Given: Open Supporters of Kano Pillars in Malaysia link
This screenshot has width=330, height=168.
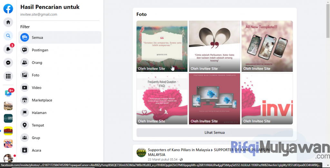Looking at the screenshot, I should click(x=179, y=150).
